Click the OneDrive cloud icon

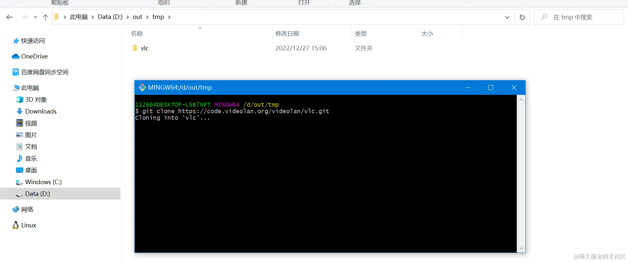click(x=15, y=56)
